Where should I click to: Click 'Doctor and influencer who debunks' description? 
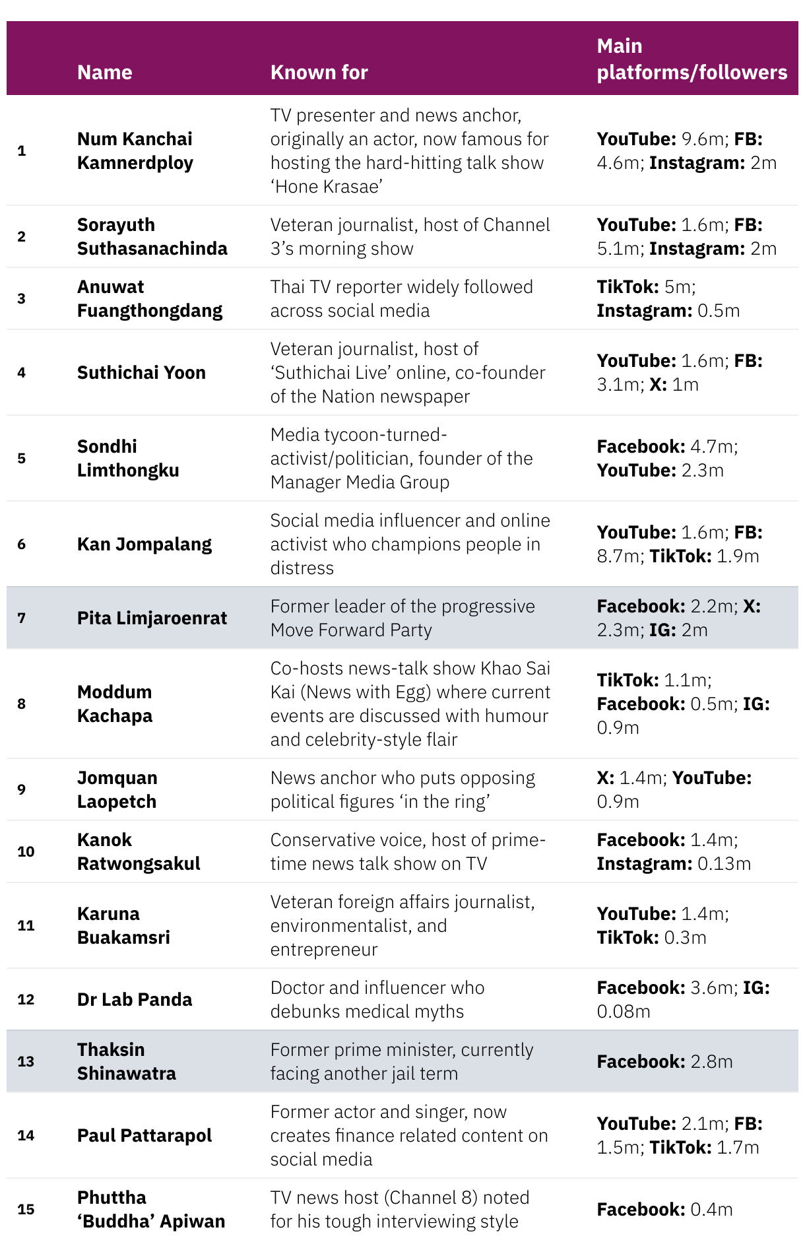coord(377,999)
